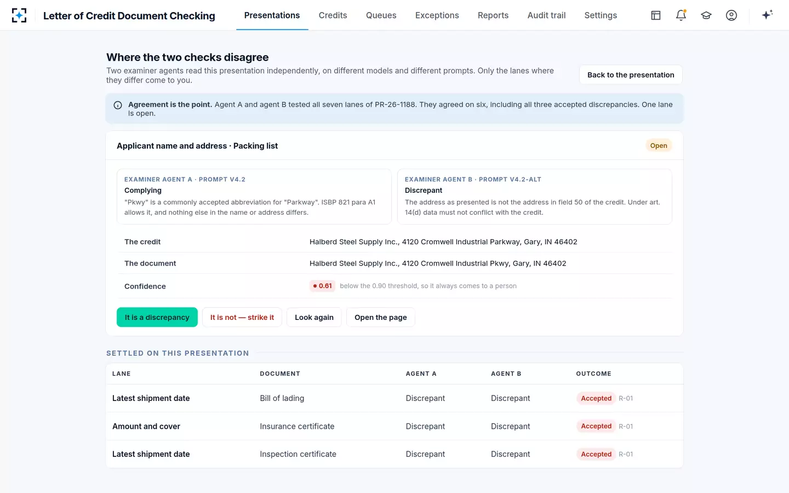The height and width of the screenshot is (493, 789).
Task: Mark it as a discrepancy
Action: pos(157,317)
